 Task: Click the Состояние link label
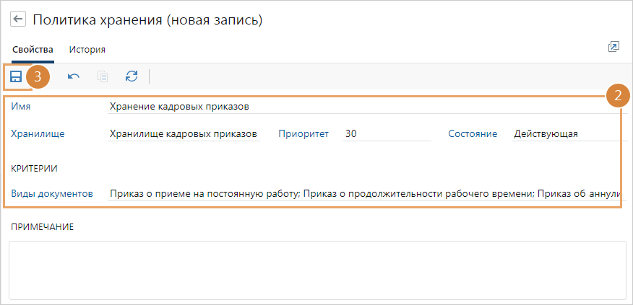(472, 133)
